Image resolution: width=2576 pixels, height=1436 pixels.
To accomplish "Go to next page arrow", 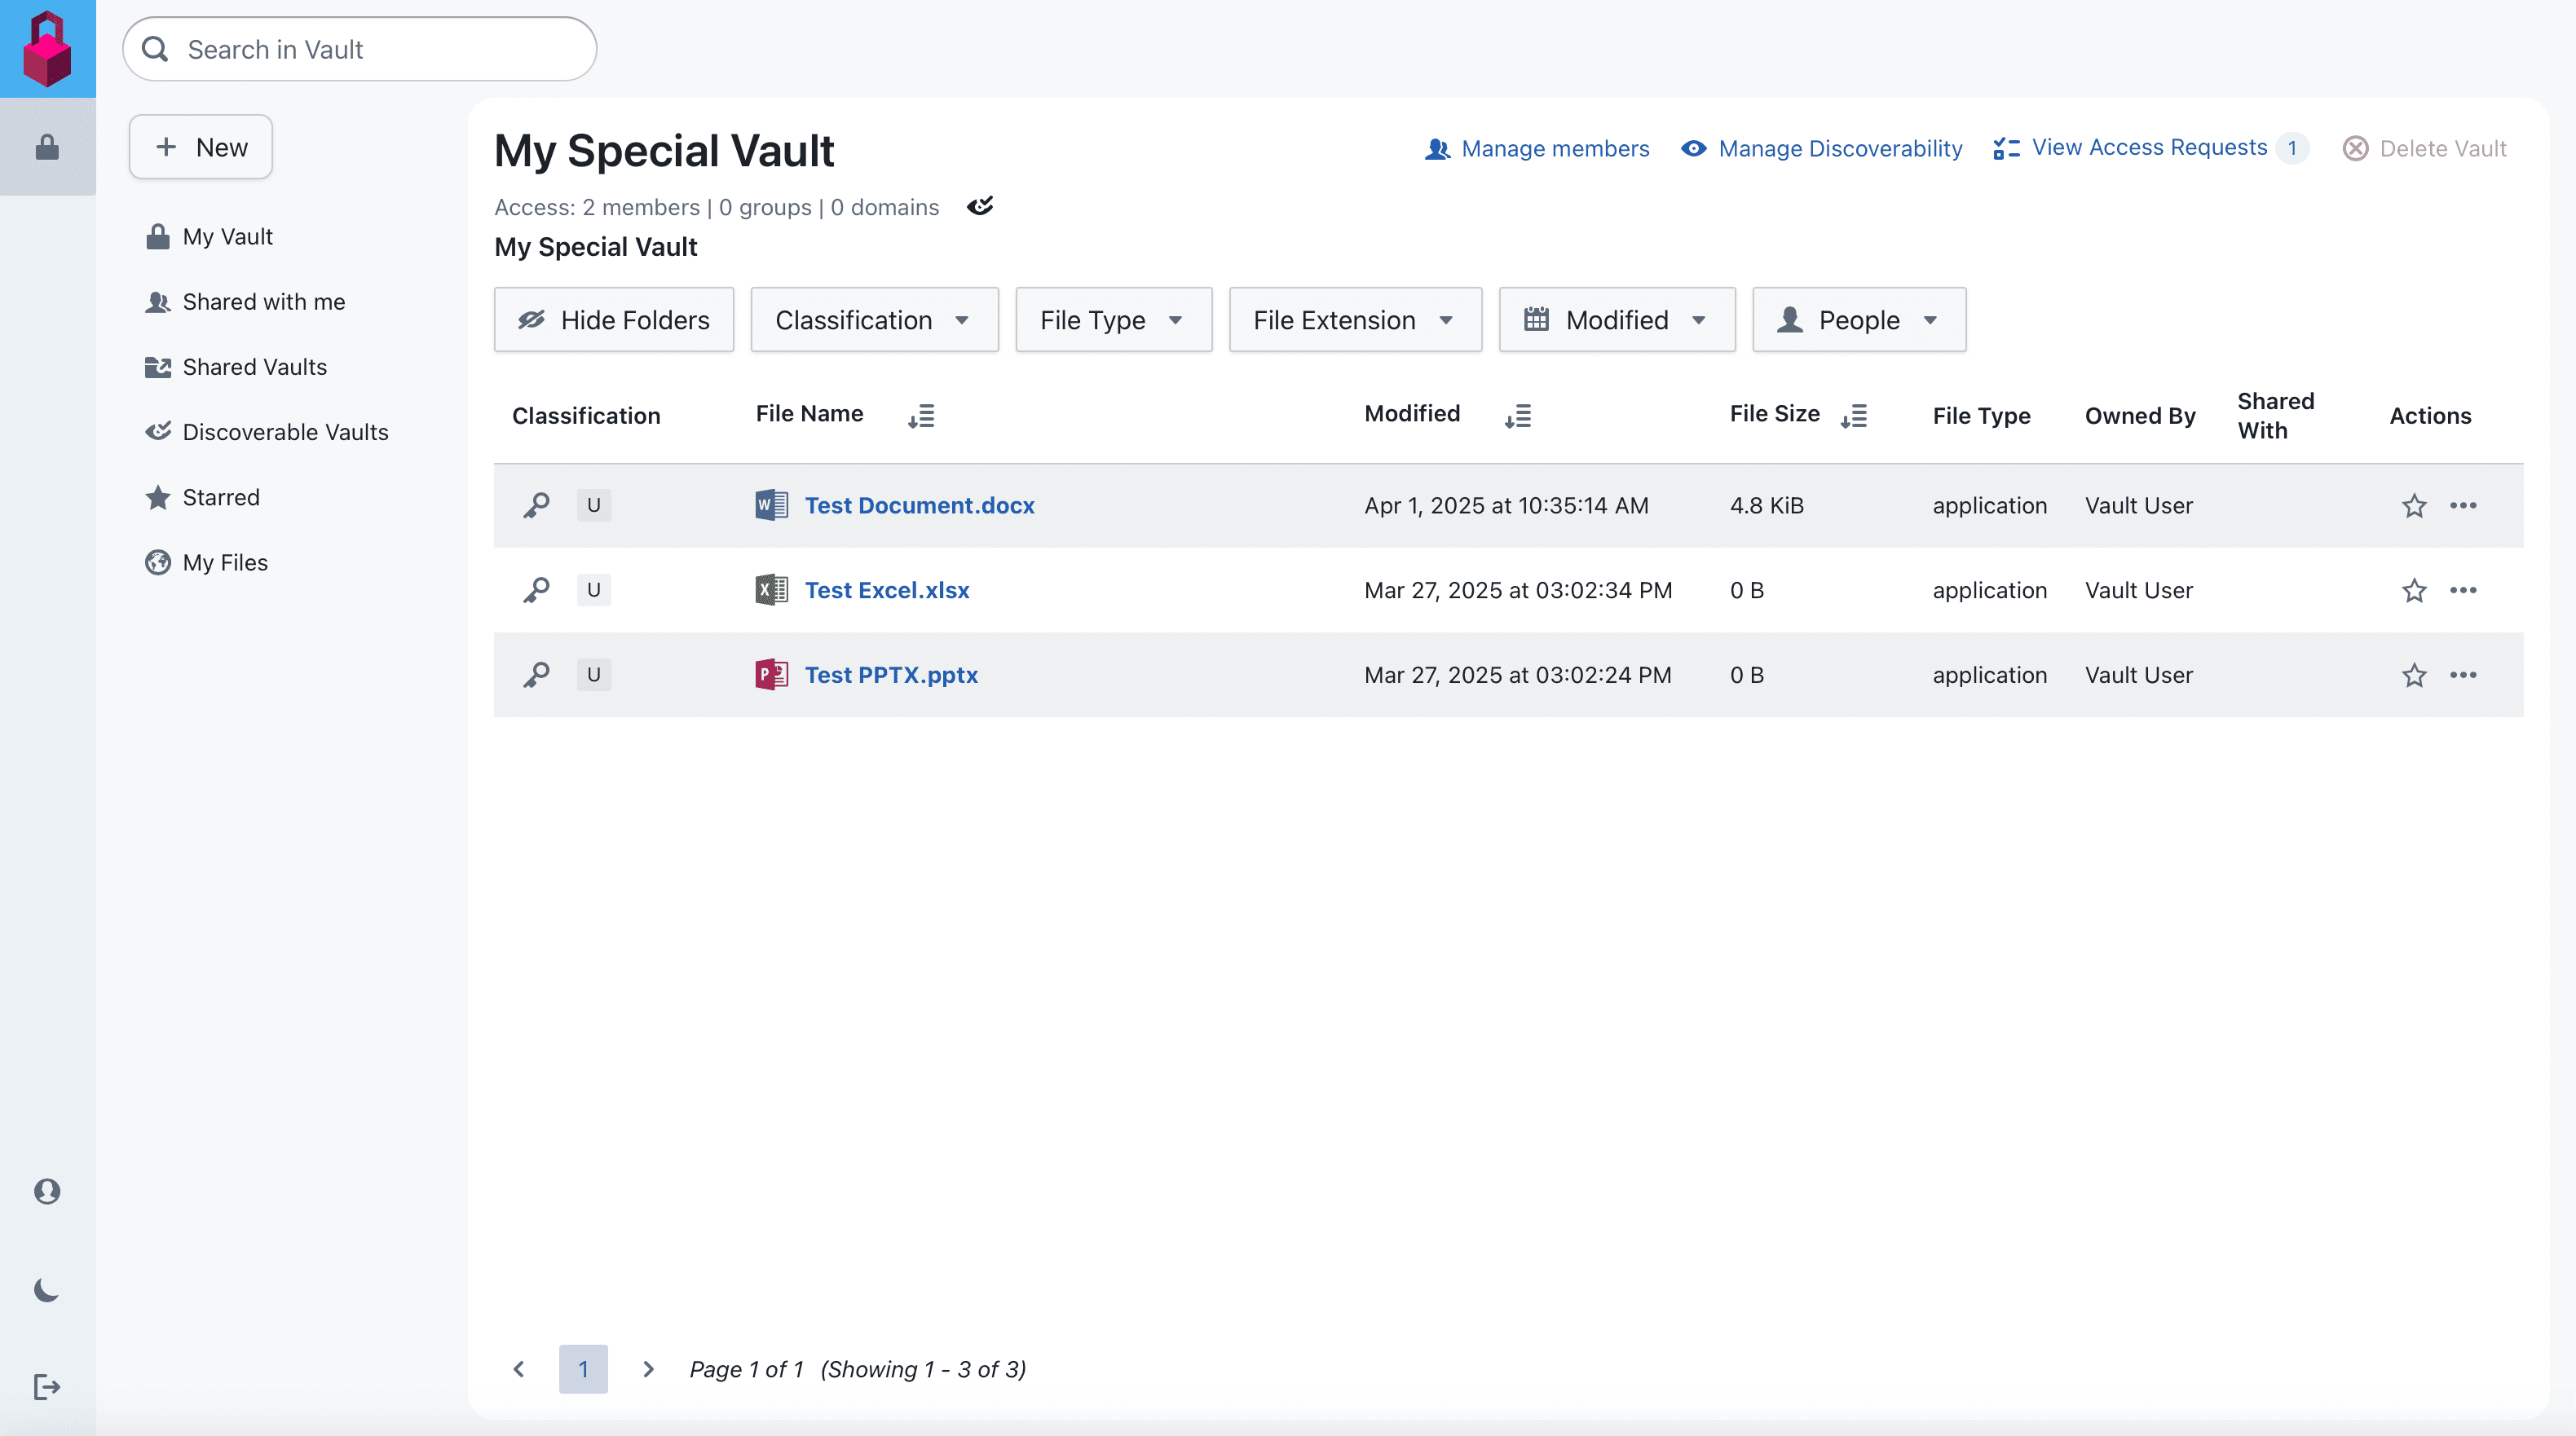I will (x=648, y=1369).
